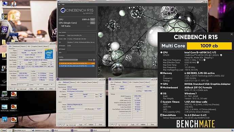Click Close button in the Memory CPU-Z window

pyautogui.click(x=152, y=125)
